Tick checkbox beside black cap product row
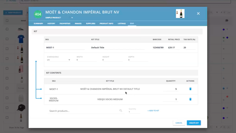This screenshot has height=133, width=236. point(7,108)
